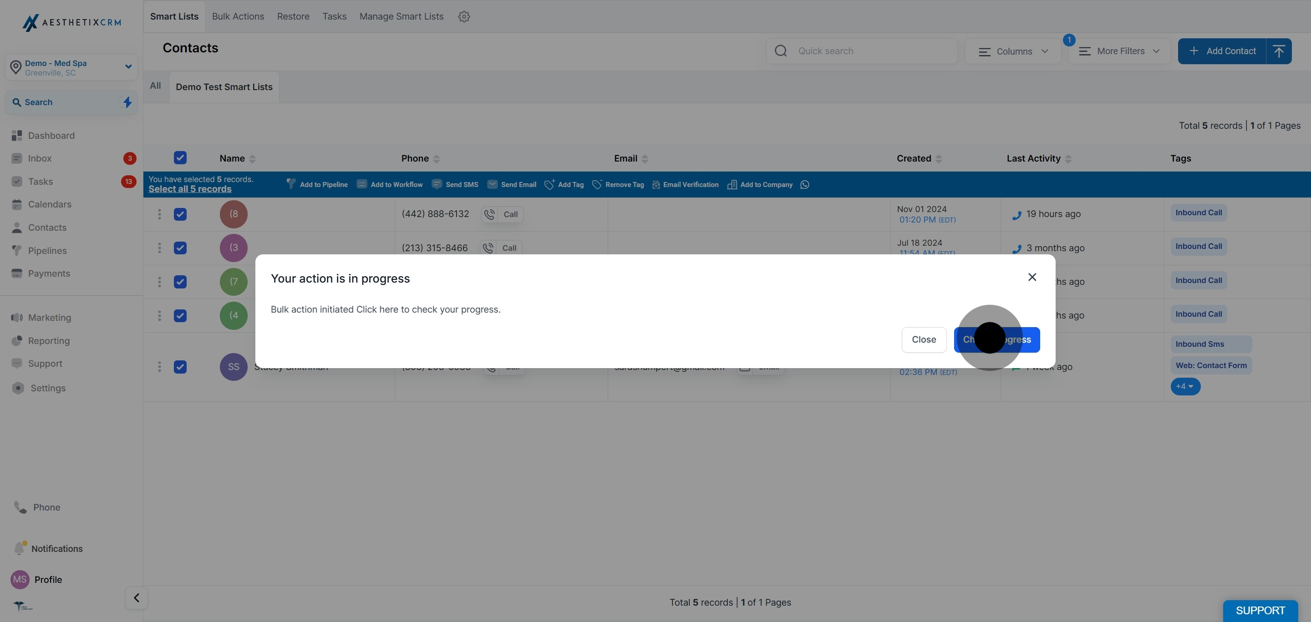The height and width of the screenshot is (622, 1311).
Task: Uncheck the first contact row checkbox
Action: click(x=180, y=214)
